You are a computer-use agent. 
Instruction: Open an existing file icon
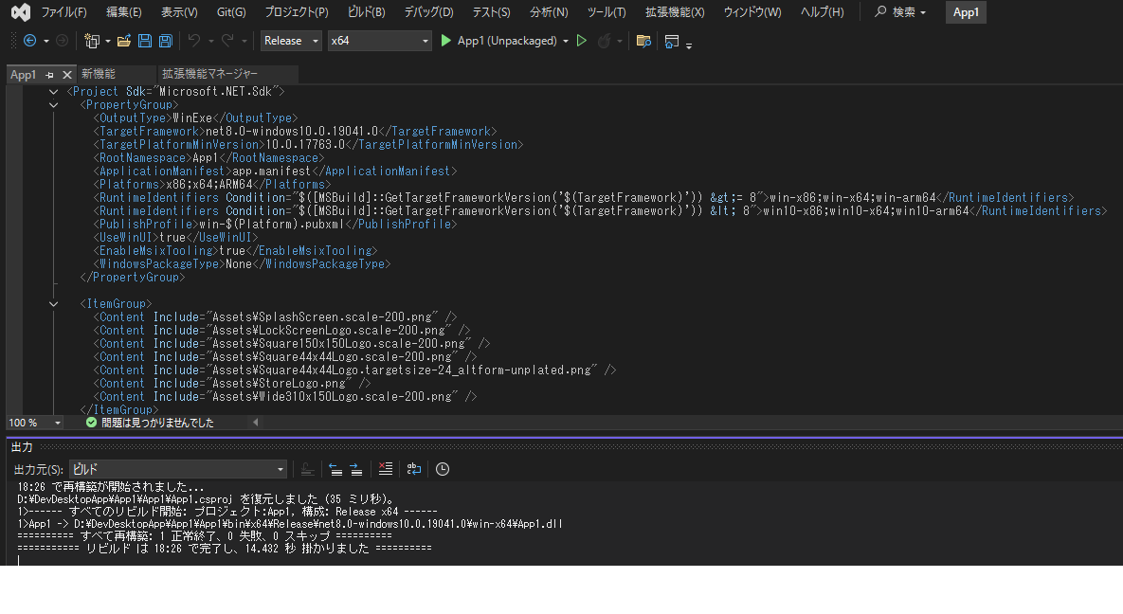tap(124, 41)
